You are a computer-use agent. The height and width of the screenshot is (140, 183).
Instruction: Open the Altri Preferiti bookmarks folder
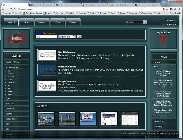pos(175,13)
